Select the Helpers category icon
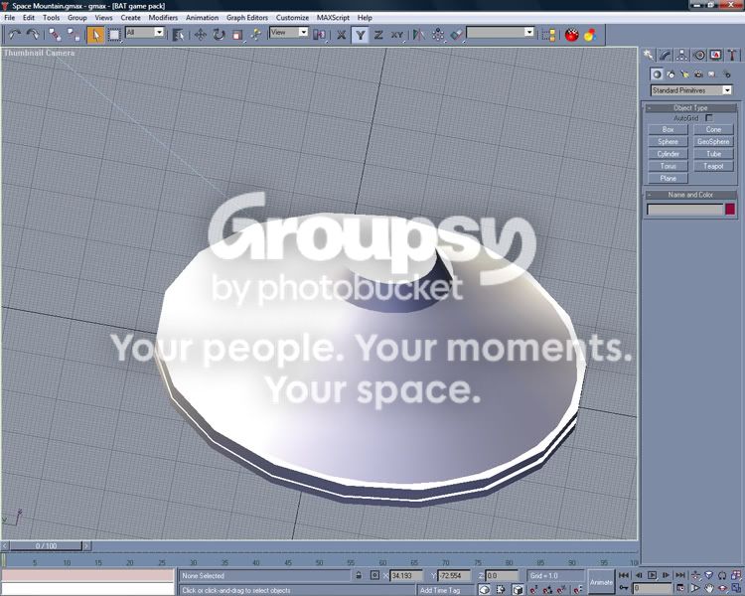Viewport: 745px width, 596px height. 712,74
